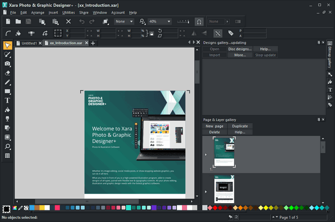335x222 pixels.
Task: Select the Photo tool camera icon
Action: click(x=7, y=64)
